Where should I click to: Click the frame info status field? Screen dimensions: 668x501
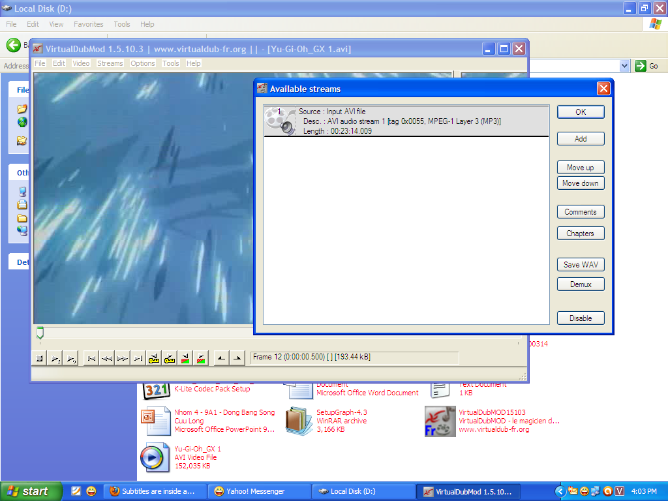(354, 357)
